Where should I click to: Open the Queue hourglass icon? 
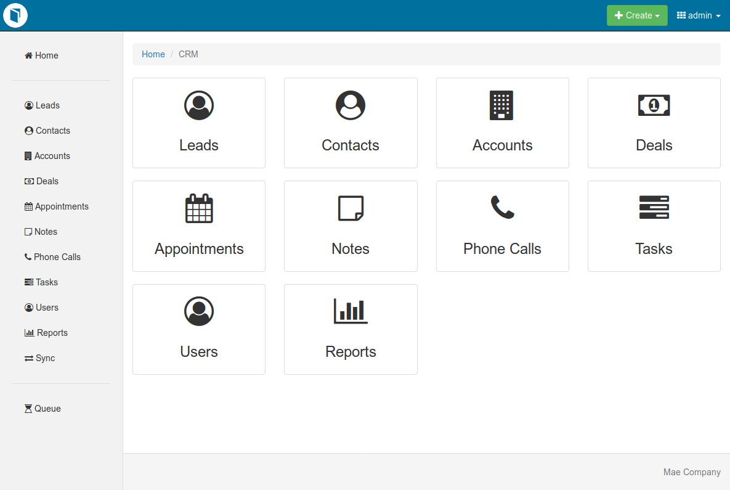28,408
